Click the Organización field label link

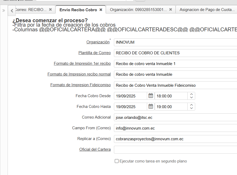point(98,42)
